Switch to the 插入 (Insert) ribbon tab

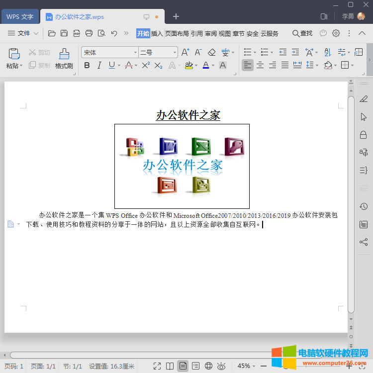click(x=157, y=33)
